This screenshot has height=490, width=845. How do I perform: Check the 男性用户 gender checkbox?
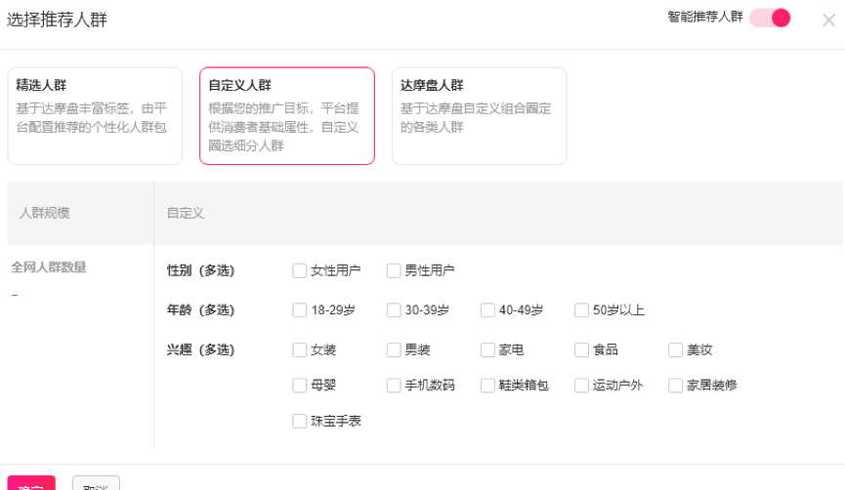click(394, 270)
